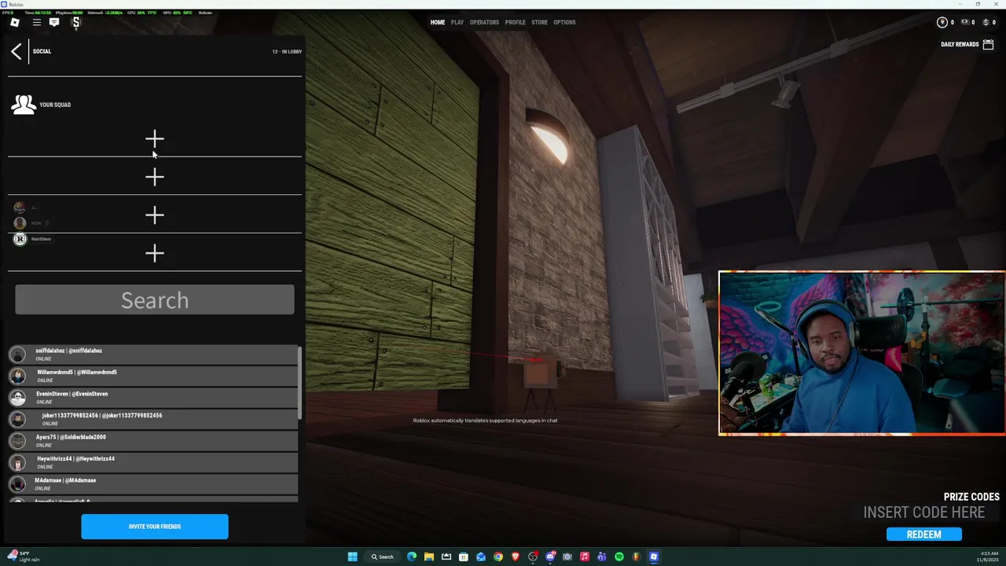The image size is (1006, 566).
Task: Go back with the Social arrow
Action: tap(17, 51)
